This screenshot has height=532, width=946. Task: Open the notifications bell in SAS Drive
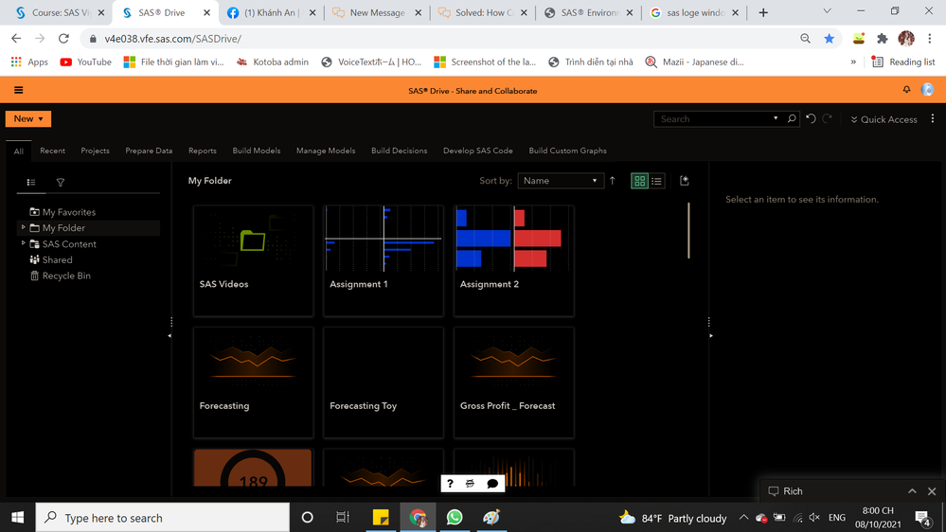click(x=906, y=89)
